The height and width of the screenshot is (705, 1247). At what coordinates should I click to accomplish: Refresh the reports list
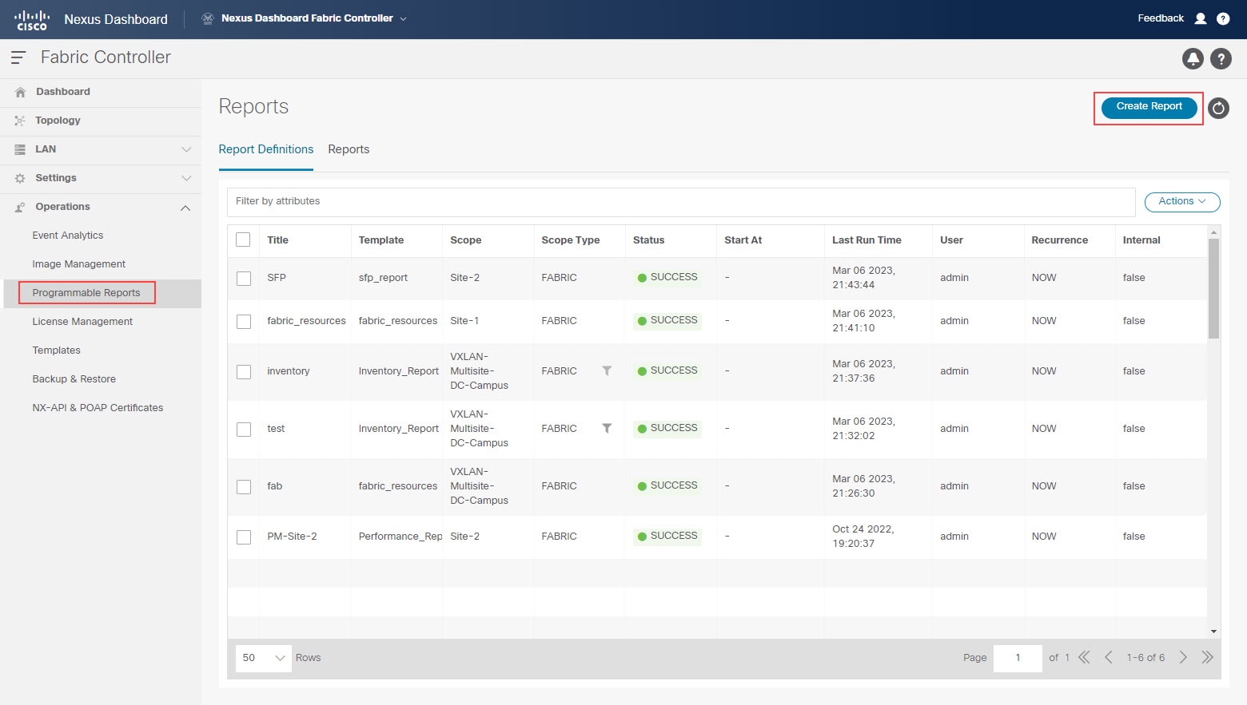[1218, 108]
